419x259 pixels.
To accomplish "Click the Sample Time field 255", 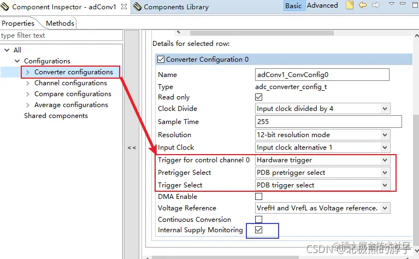I will [328, 122].
